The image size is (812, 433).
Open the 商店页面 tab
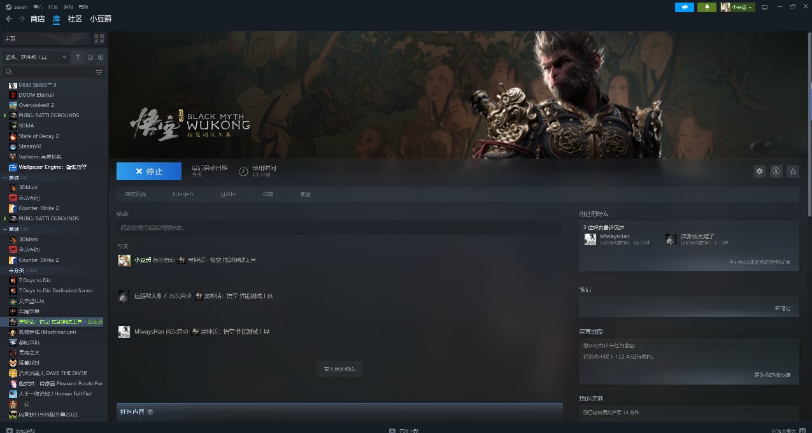point(136,194)
